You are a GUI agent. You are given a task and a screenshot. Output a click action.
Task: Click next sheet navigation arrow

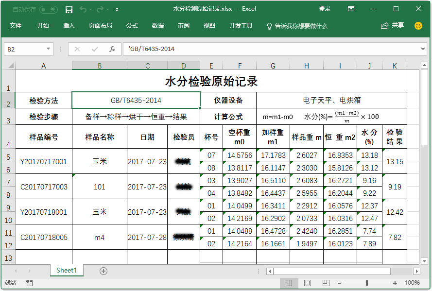pyautogui.click(x=29, y=271)
